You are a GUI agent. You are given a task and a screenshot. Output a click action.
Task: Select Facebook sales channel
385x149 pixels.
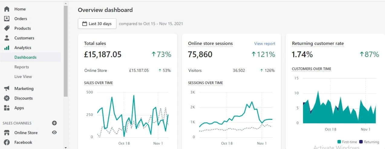pos(23,142)
